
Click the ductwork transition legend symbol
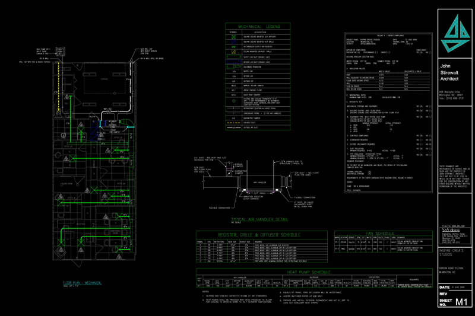tap(233, 66)
